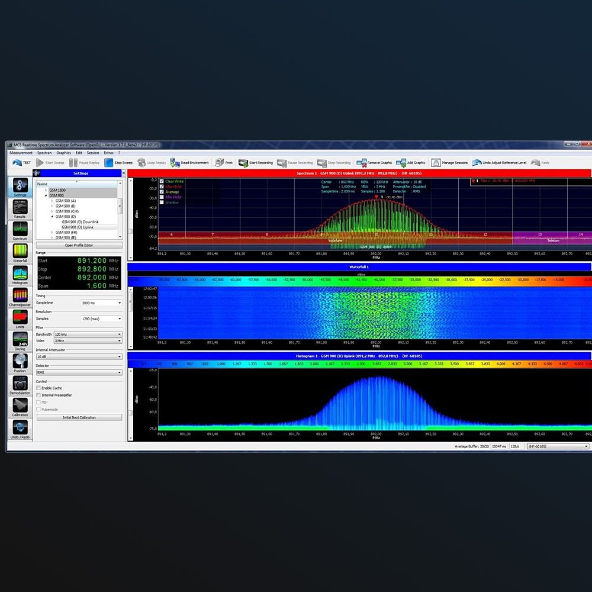592x592 pixels.
Task: Click the Daylog 24h icon
Action: 20,340
